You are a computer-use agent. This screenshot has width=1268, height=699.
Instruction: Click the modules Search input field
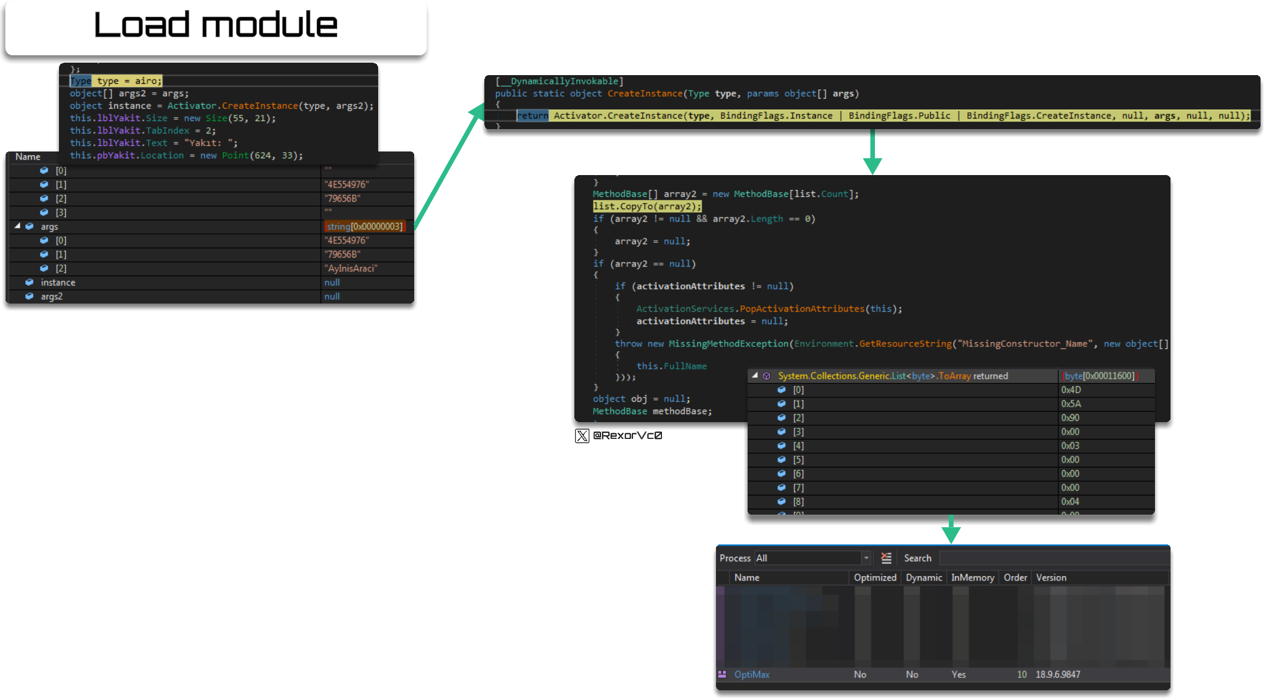coord(1054,558)
